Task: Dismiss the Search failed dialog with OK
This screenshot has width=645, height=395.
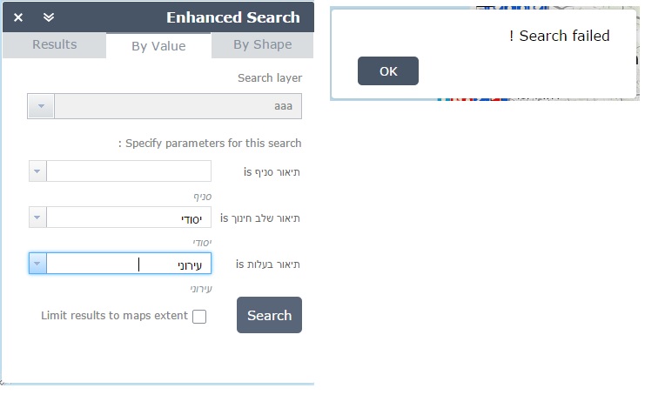Action: tap(388, 71)
